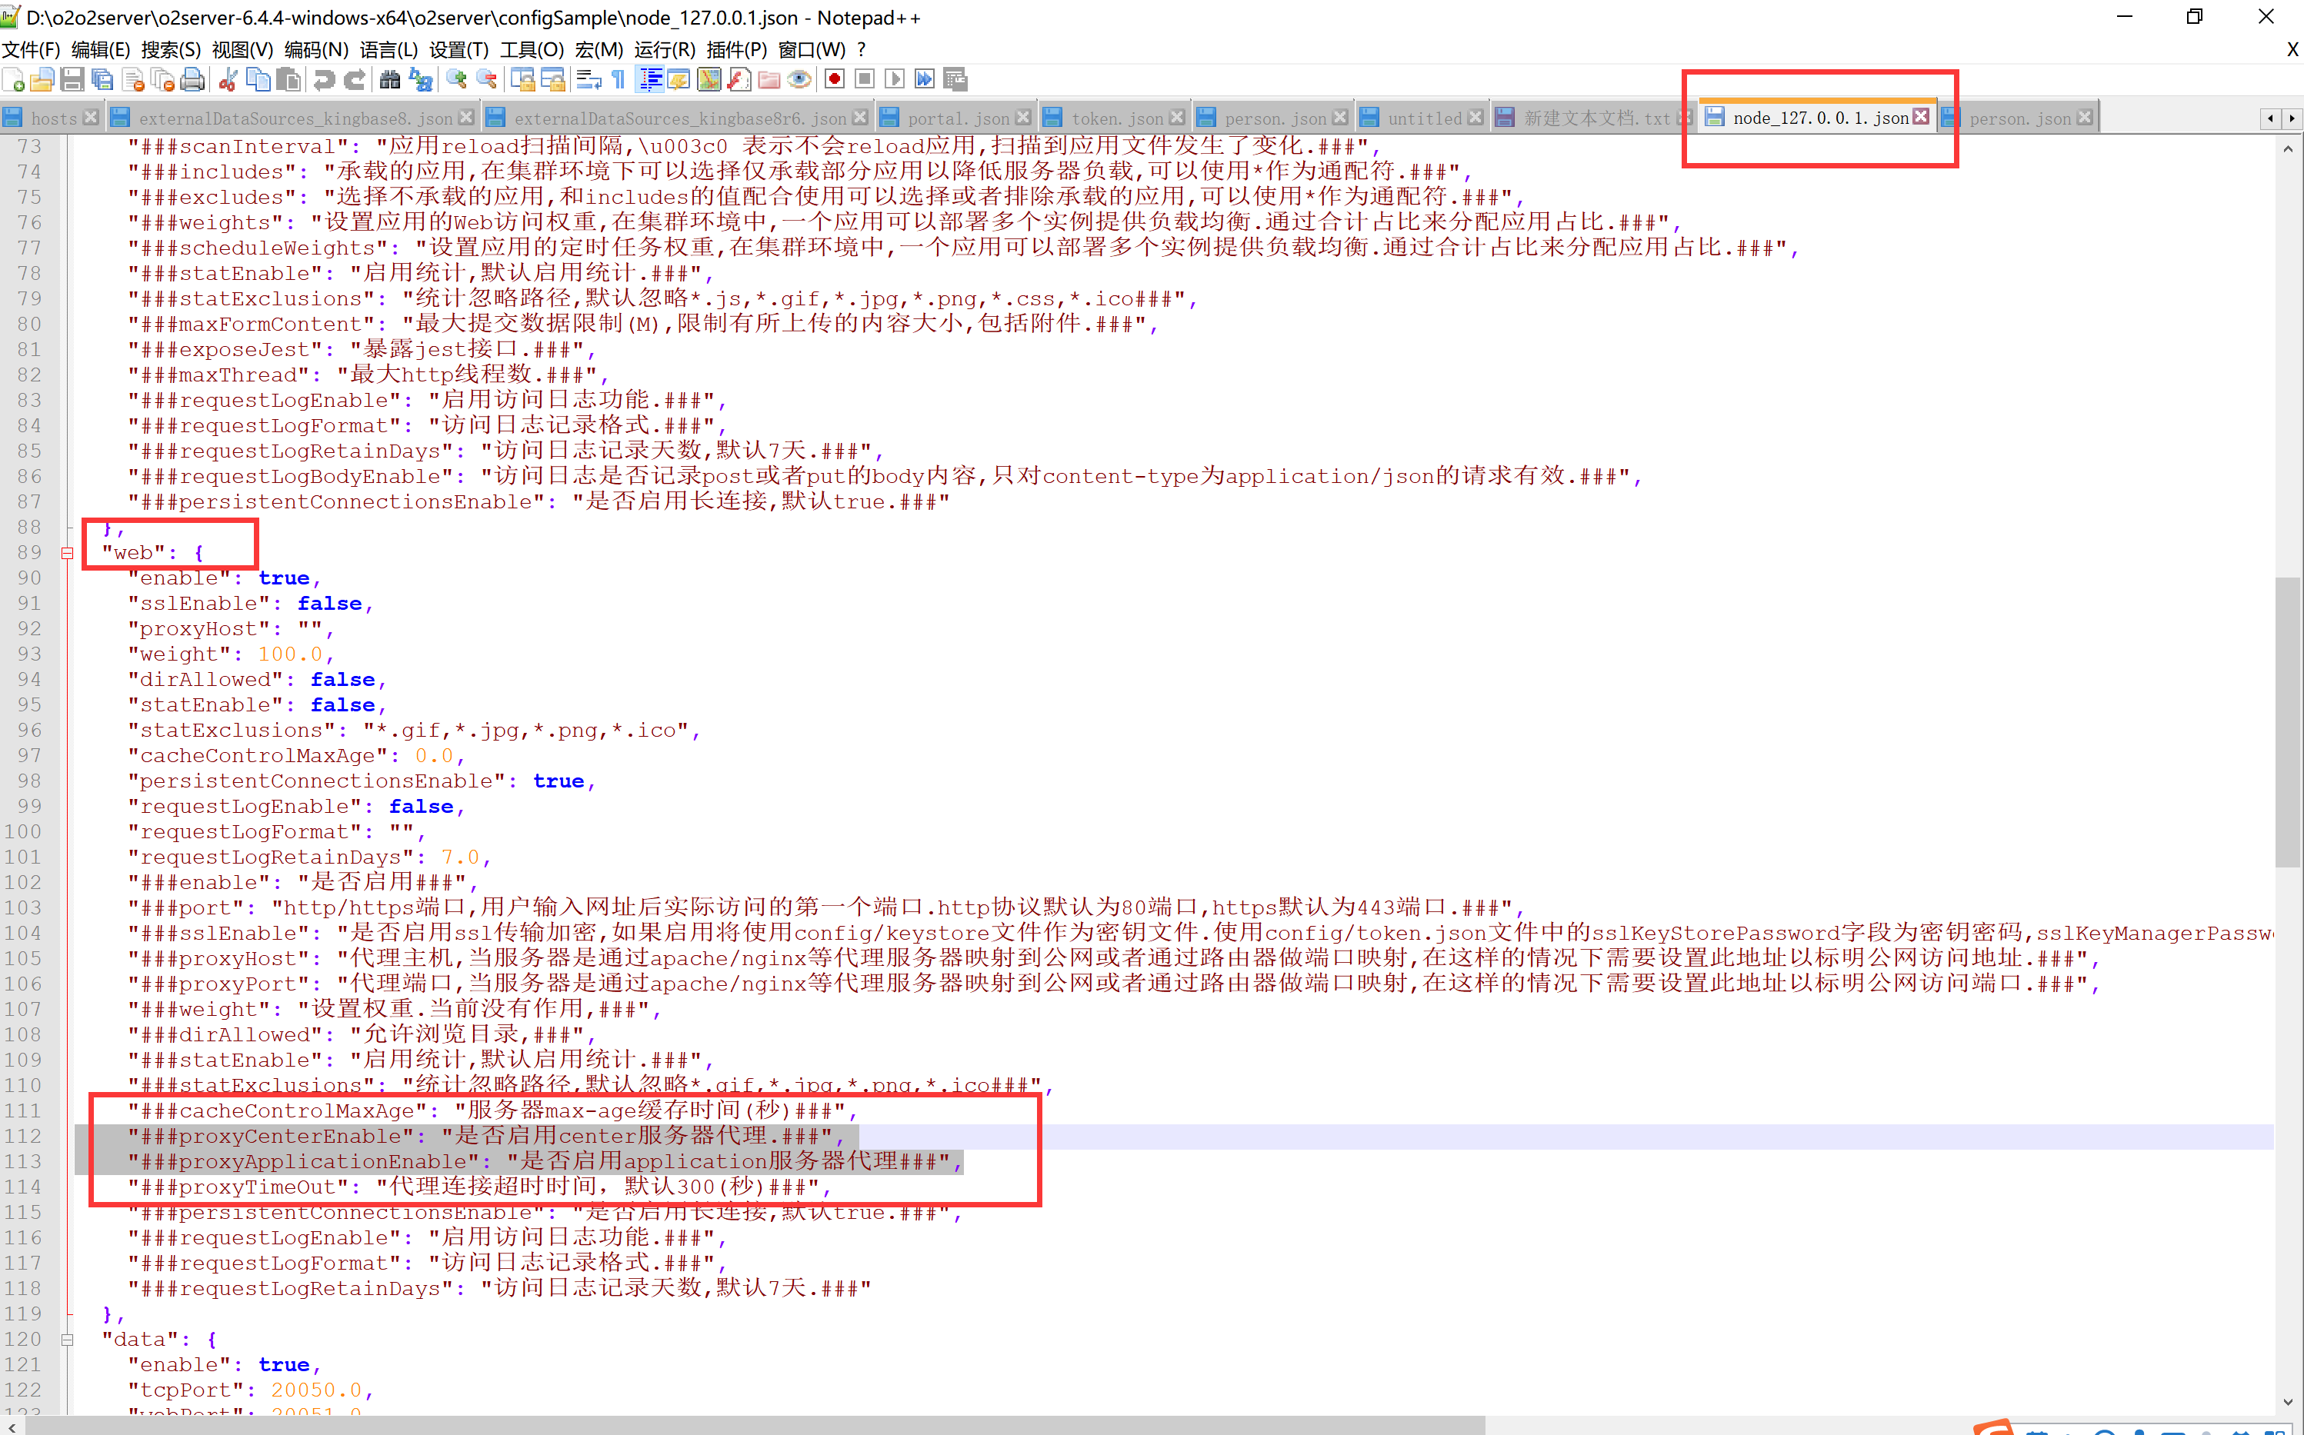This screenshot has width=2304, height=1435.
Task: Click the Start Recording macro icon
Action: [835, 80]
